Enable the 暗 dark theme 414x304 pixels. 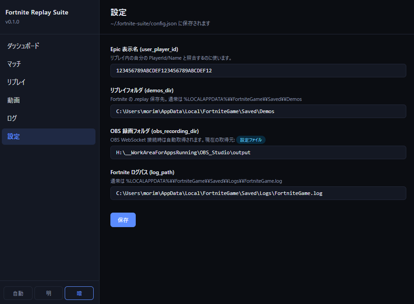click(x=79, y=293)
